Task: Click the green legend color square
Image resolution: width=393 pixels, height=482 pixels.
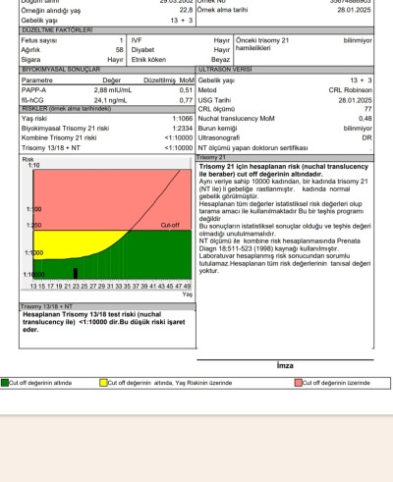Action: [x=5, y=383]
